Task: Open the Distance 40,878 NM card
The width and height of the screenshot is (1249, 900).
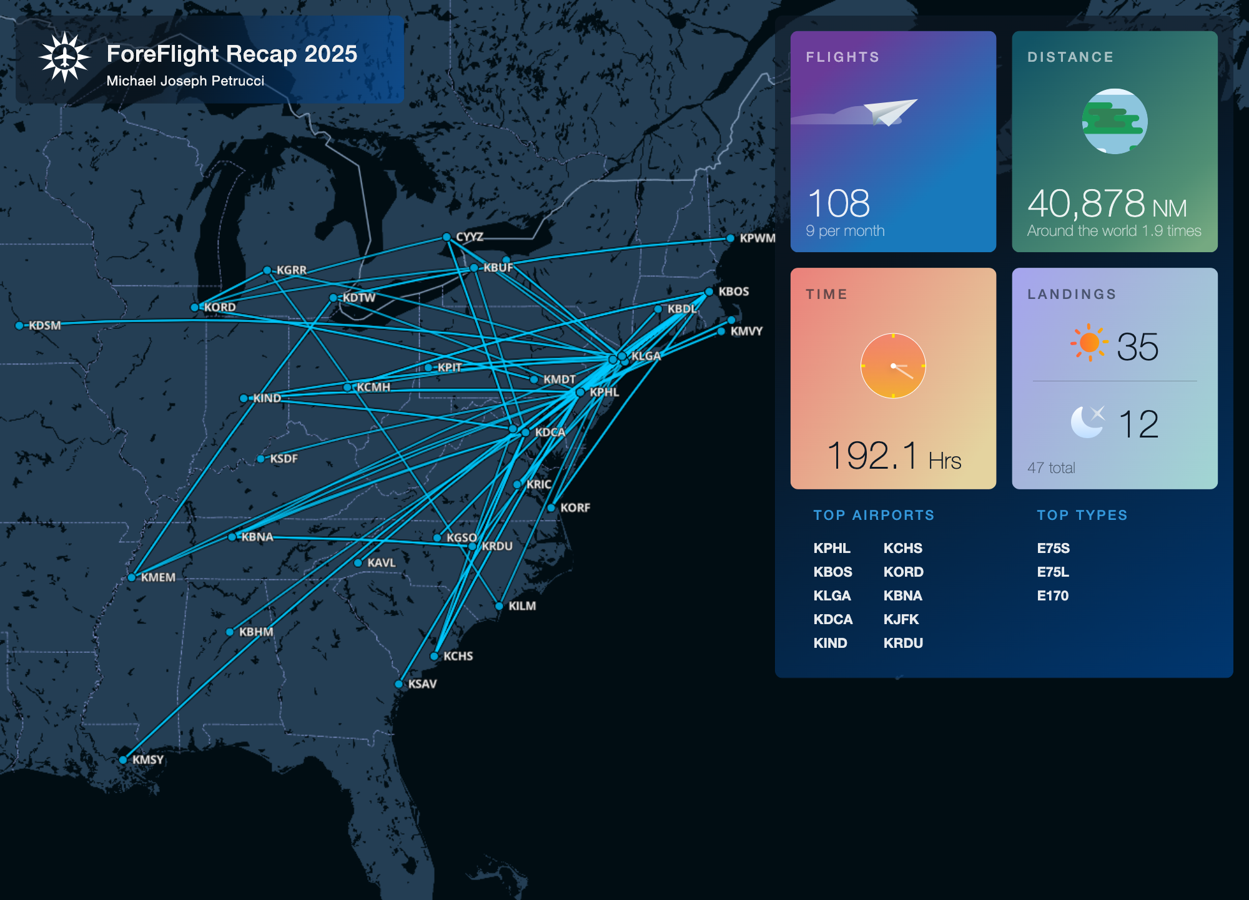Action: (1114, 142)
